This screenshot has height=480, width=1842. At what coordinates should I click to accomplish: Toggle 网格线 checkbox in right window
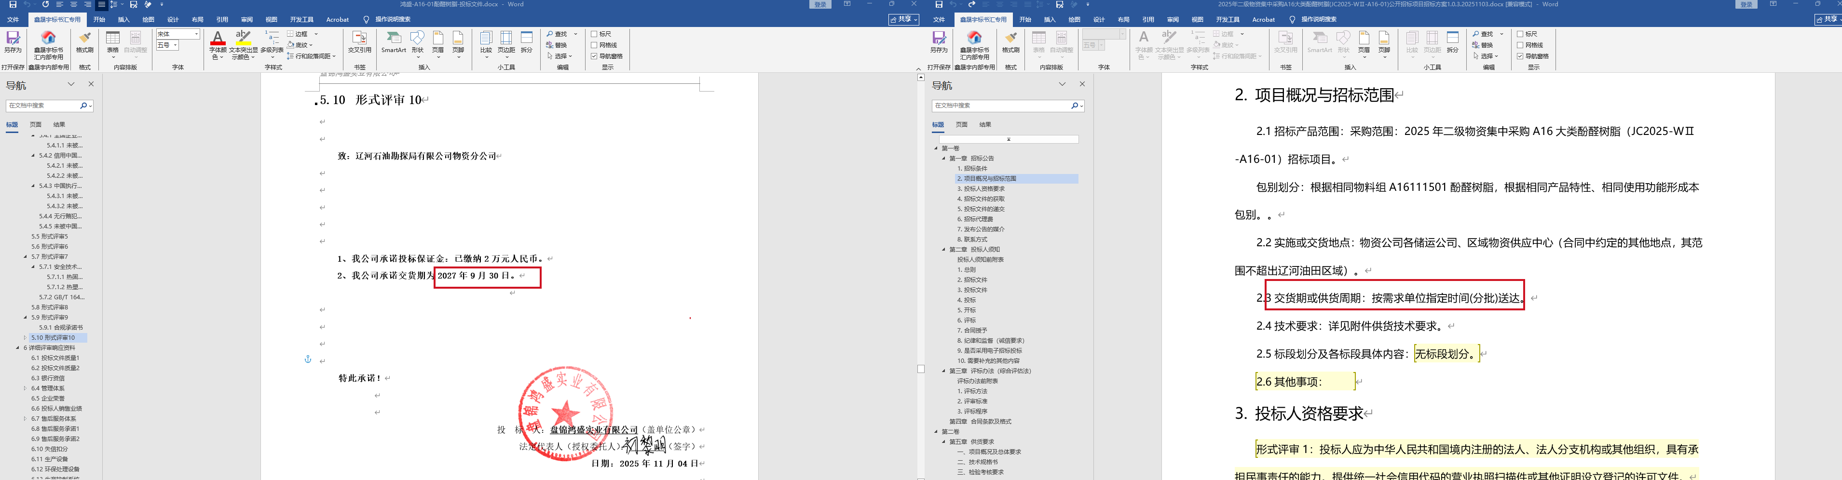tap(1520, 45)
